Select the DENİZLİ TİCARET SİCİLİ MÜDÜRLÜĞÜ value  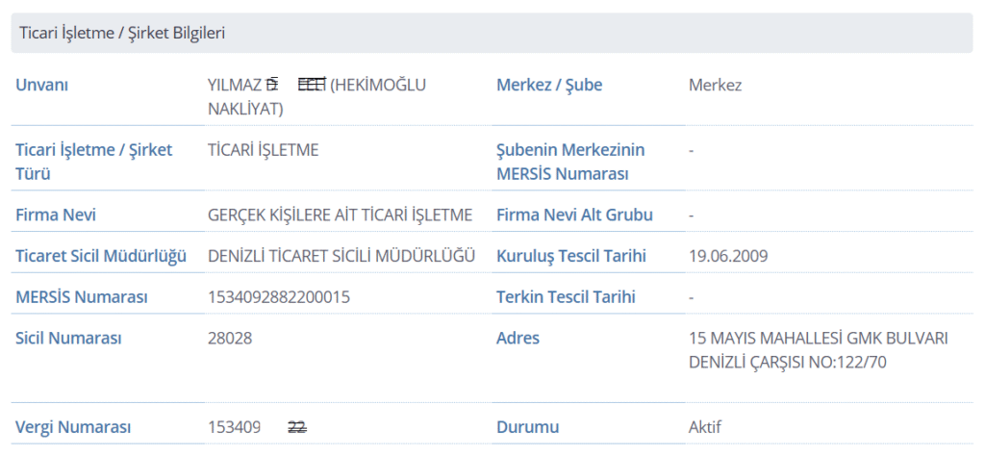(x=341, y=256)
